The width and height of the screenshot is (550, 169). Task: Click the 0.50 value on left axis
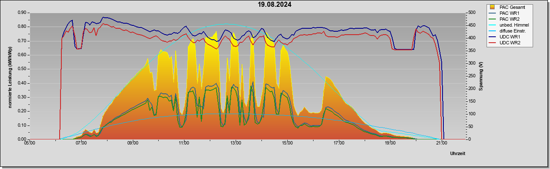[x=22, y=69]
